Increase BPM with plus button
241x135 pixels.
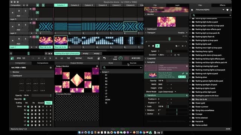point(39,58)
